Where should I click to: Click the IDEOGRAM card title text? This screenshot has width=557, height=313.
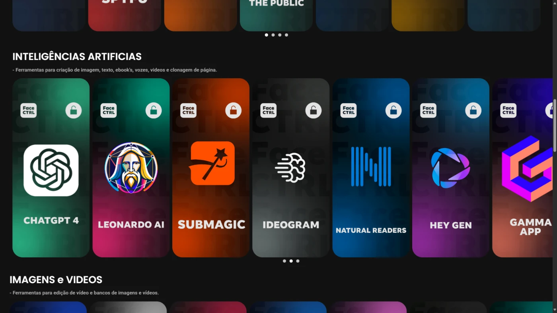point(291,225)
